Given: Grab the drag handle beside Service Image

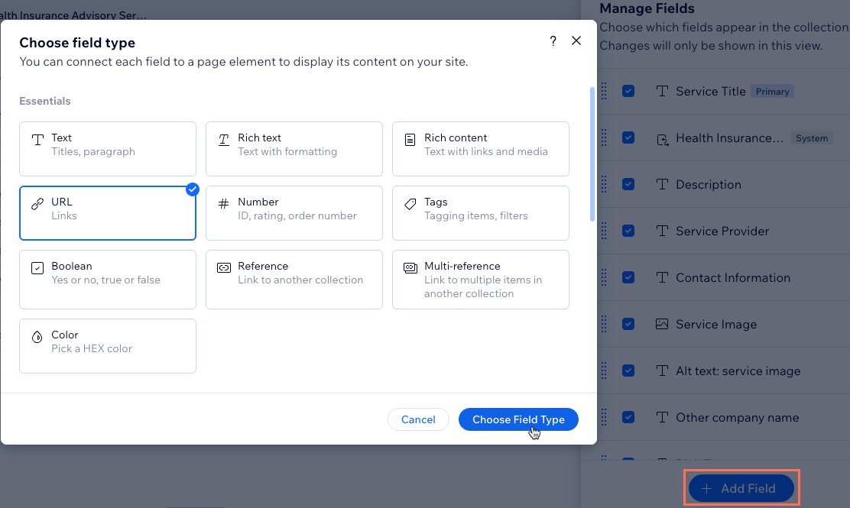Looking at the screenshot, I should tap(604, 324).
